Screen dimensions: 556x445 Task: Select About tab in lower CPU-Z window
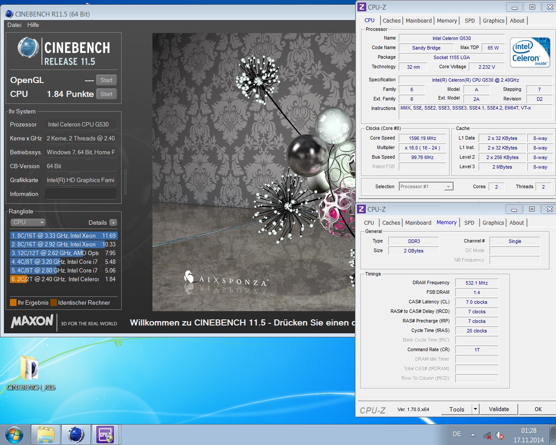516,222
